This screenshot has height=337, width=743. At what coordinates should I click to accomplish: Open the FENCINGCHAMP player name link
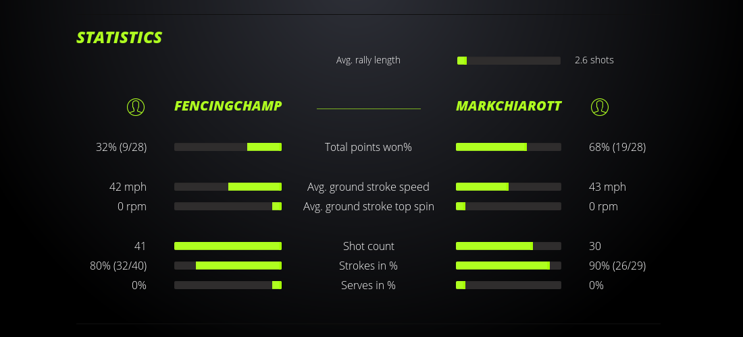[x=228, y=106]
